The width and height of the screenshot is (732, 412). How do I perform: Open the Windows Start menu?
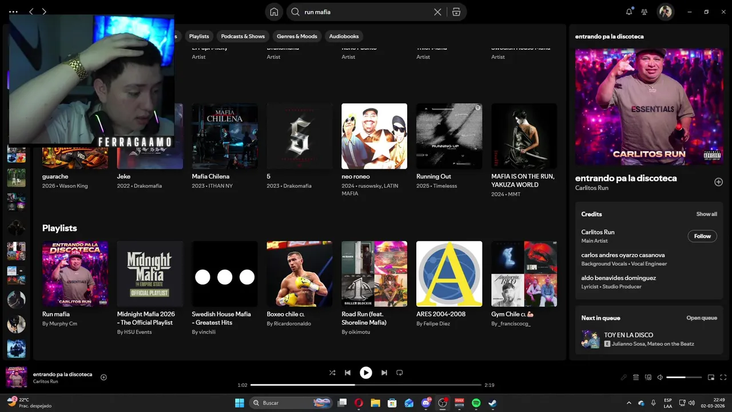point(240,403)
